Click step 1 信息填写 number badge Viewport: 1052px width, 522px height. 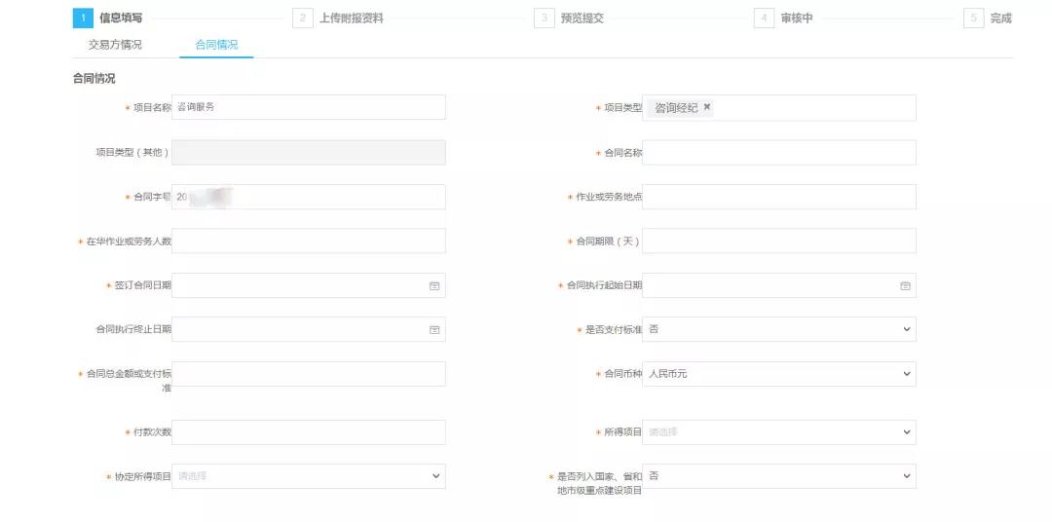[83, 19]
